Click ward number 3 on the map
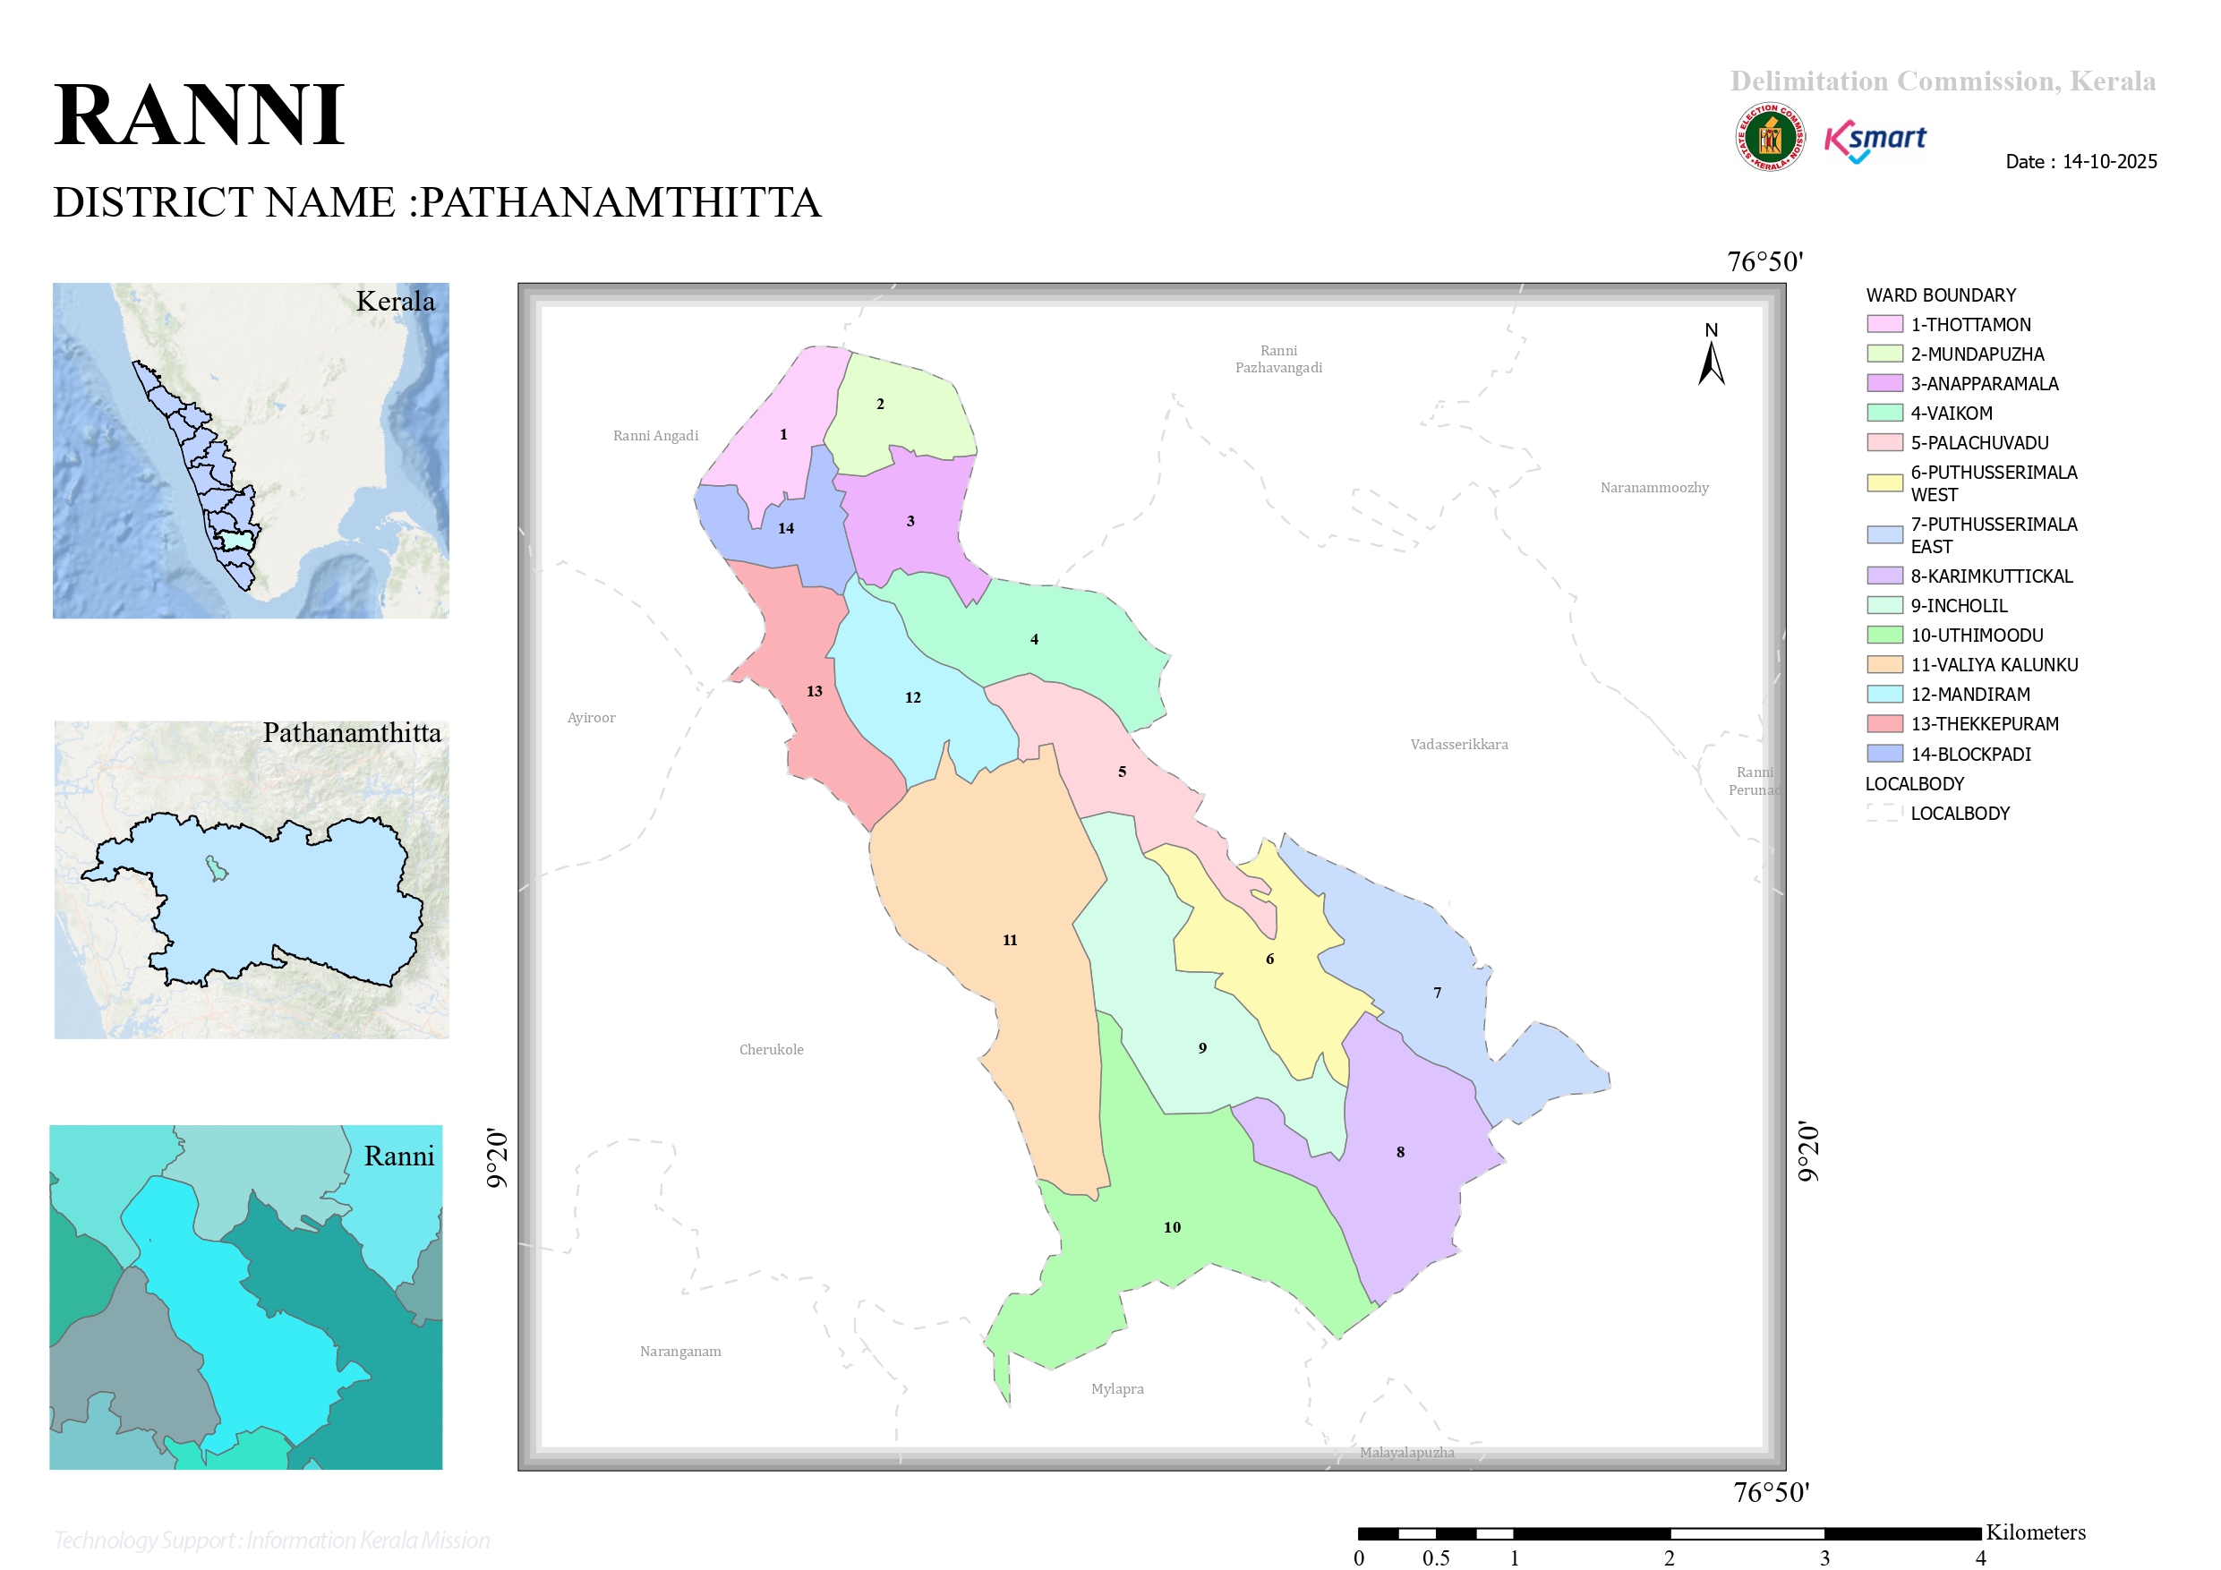 point(910,520)
